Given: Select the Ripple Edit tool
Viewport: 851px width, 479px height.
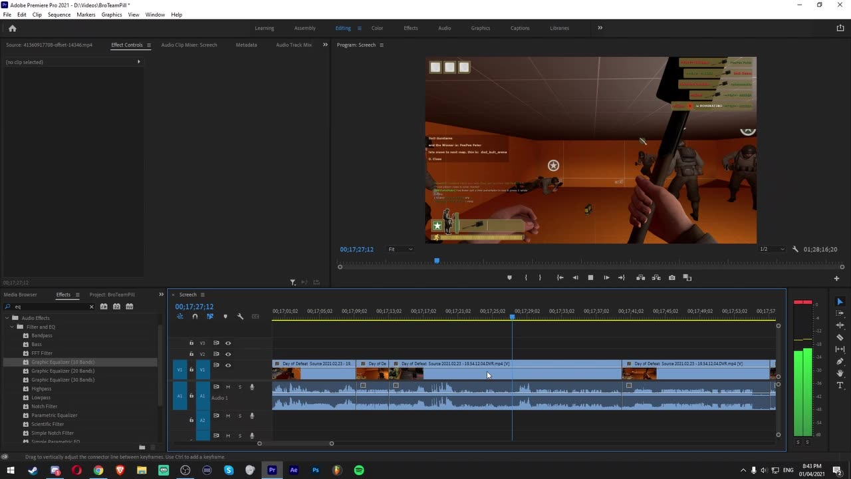Looking at the screenshot, I should pos(840,325).
